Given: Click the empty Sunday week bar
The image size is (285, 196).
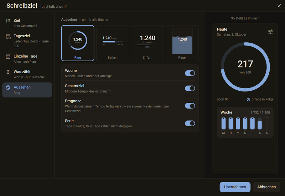Looking at the screenshot, I should (267, 123).
